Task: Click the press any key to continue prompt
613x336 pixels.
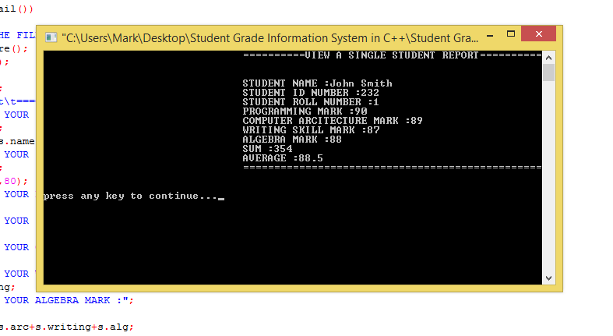Action: click(x=131, y=196)
